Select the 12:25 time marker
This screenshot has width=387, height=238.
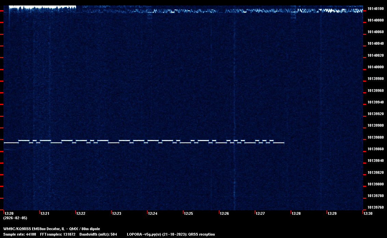coord(188,213)
